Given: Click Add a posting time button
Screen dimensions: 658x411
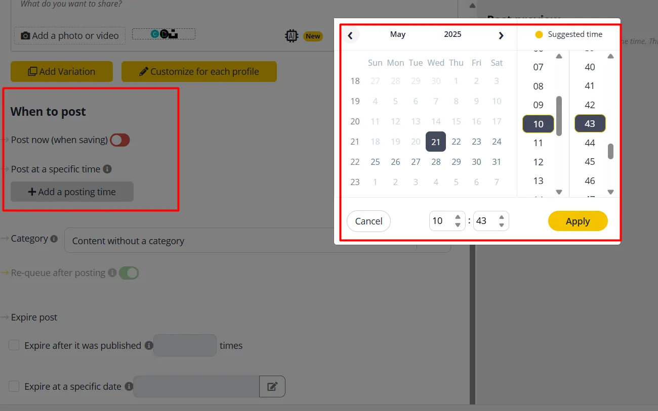Looking at the screenshot, I should click(72, 192).
